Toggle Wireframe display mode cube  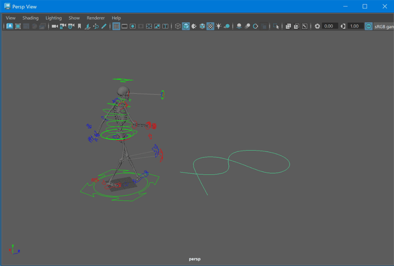point(178,26)
